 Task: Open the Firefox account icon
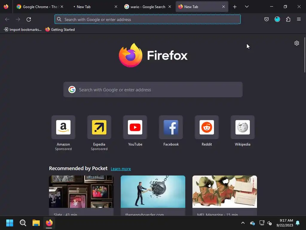click(277, 19)
